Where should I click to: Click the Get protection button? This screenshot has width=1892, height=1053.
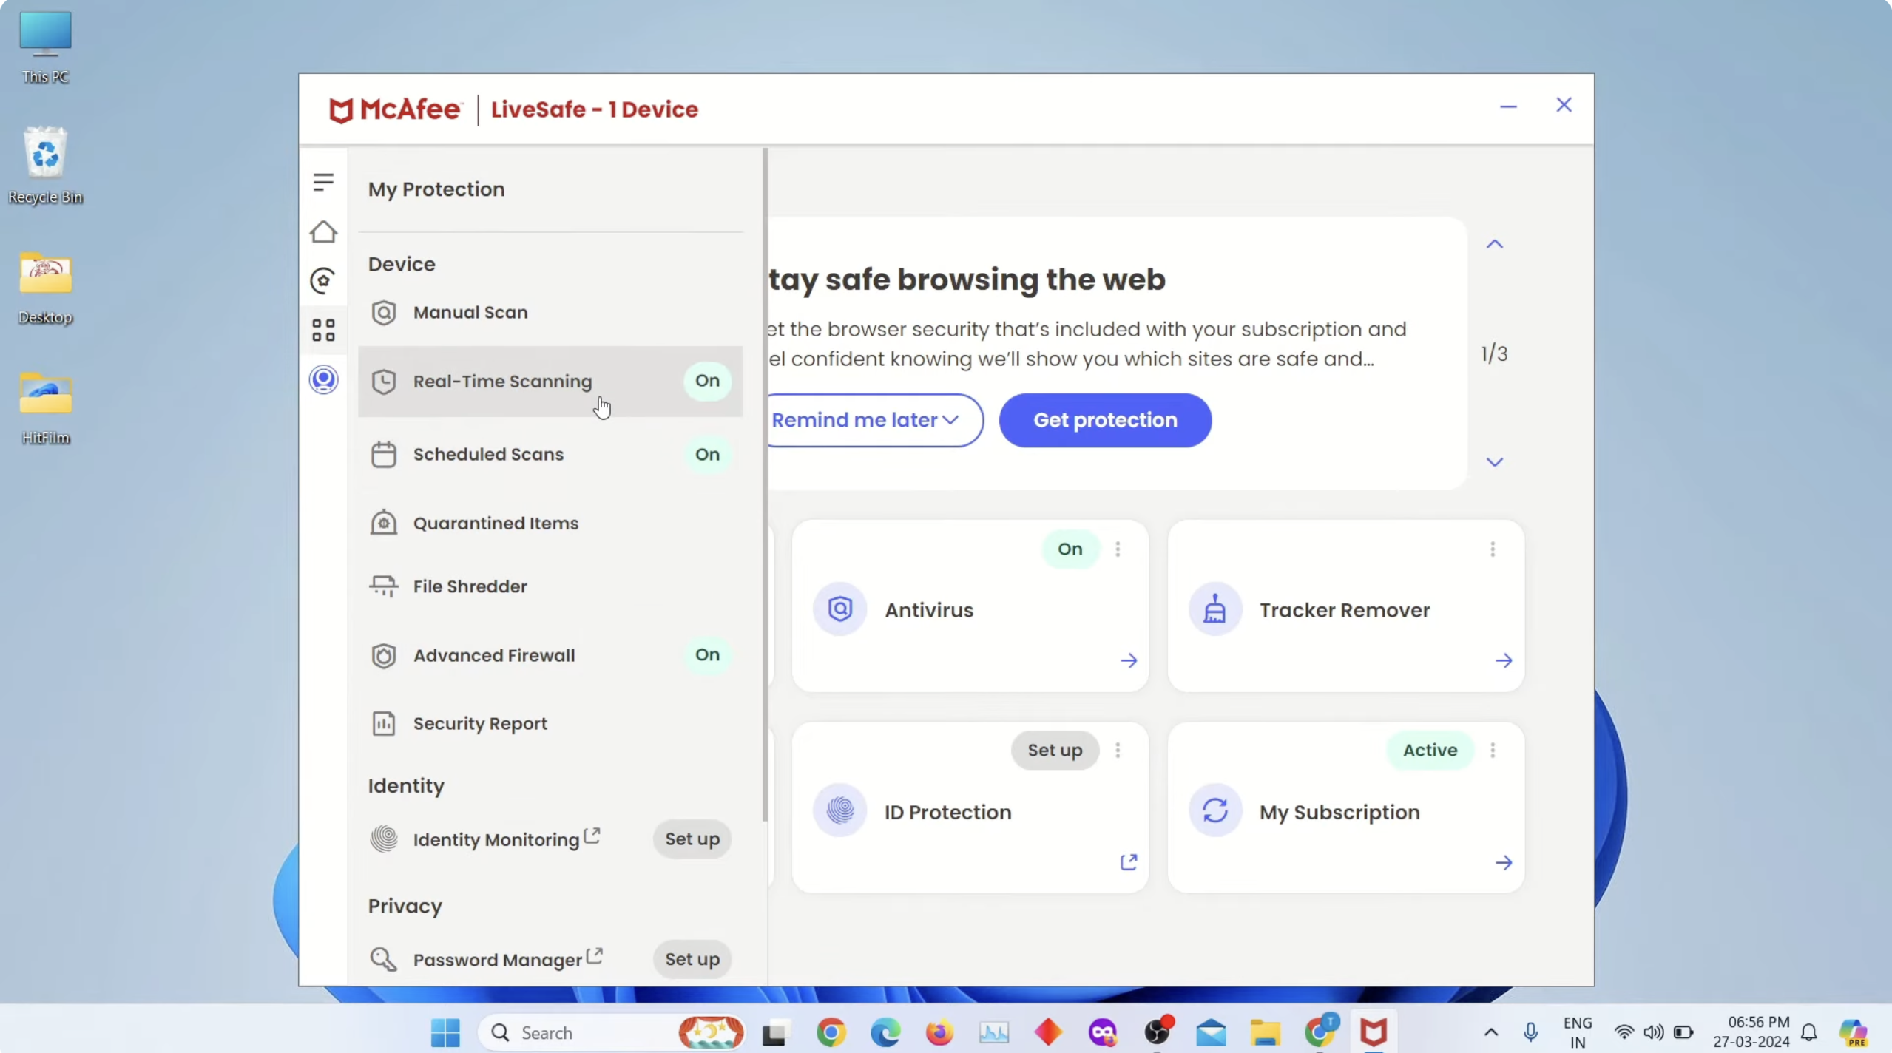click(1104, 420)
